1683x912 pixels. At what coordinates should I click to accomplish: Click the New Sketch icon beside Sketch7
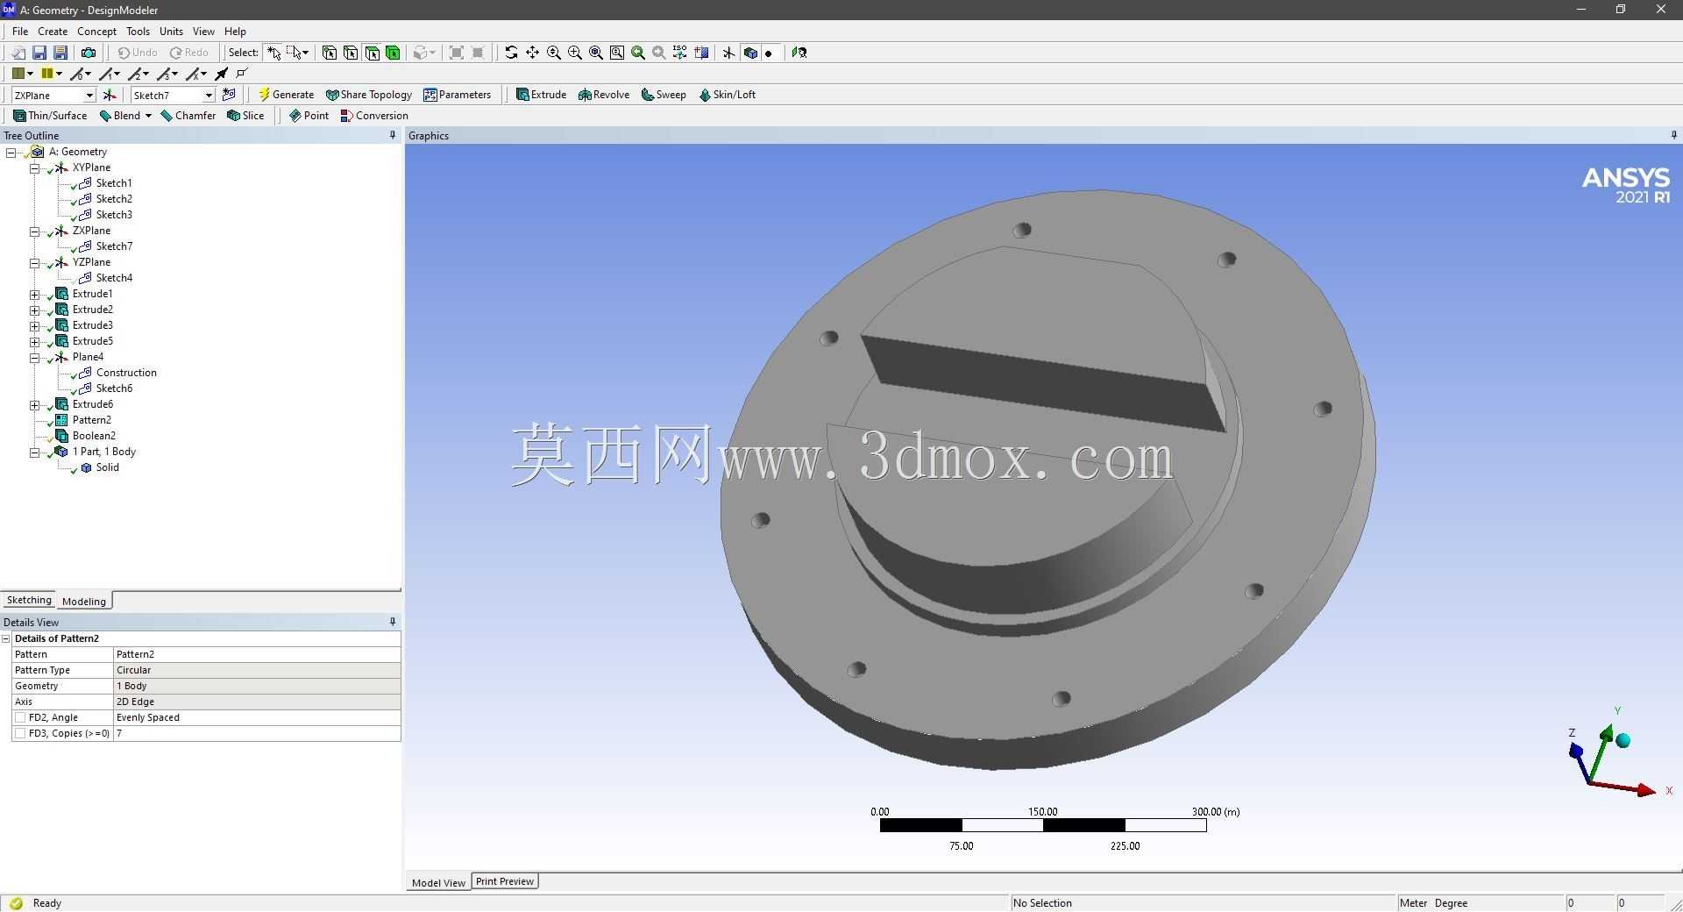pyautogui.click(x=229, y=95)
